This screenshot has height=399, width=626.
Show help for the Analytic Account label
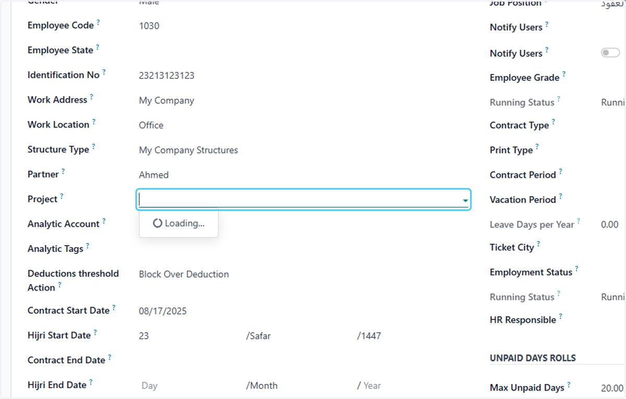[104, 221]
